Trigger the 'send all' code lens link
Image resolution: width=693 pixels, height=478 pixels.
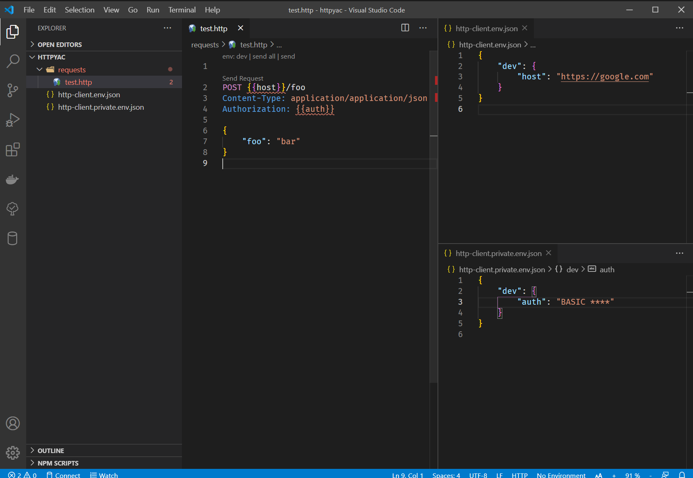pos(263,56)
